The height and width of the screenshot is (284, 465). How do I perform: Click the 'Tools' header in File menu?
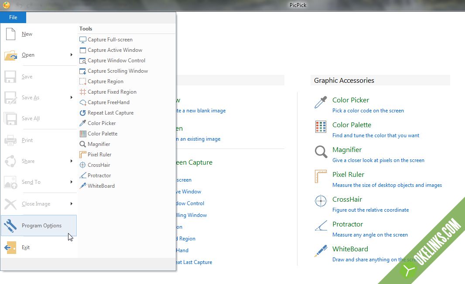point(85,29)
